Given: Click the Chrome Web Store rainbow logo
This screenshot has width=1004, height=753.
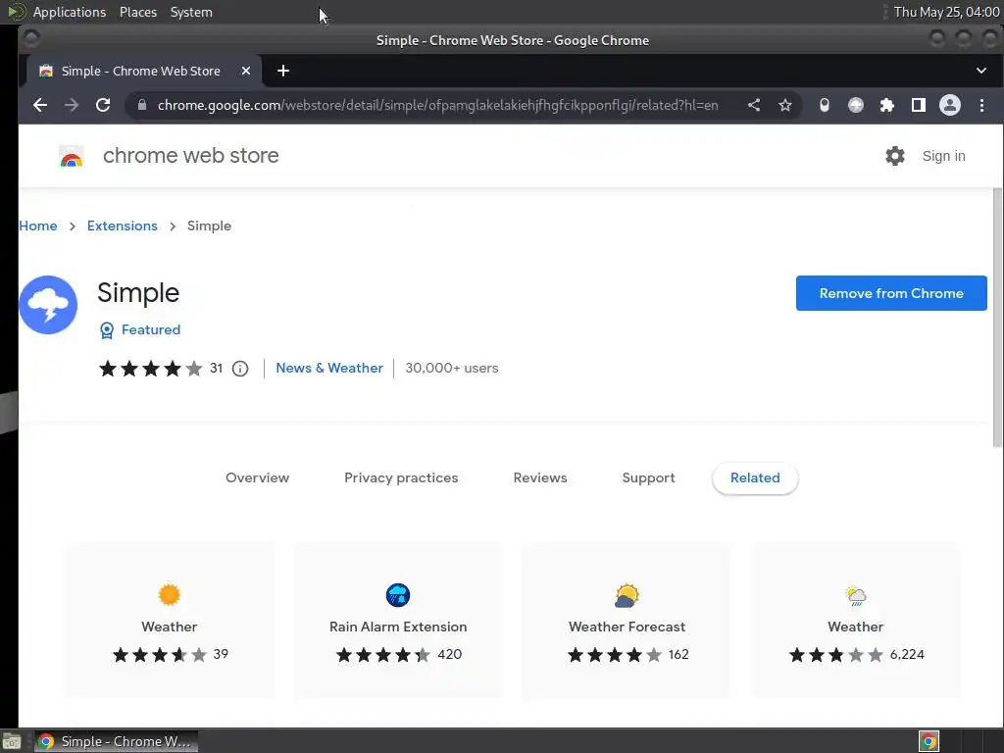Looking at the screenshot, I should click(x=71, y=156).
